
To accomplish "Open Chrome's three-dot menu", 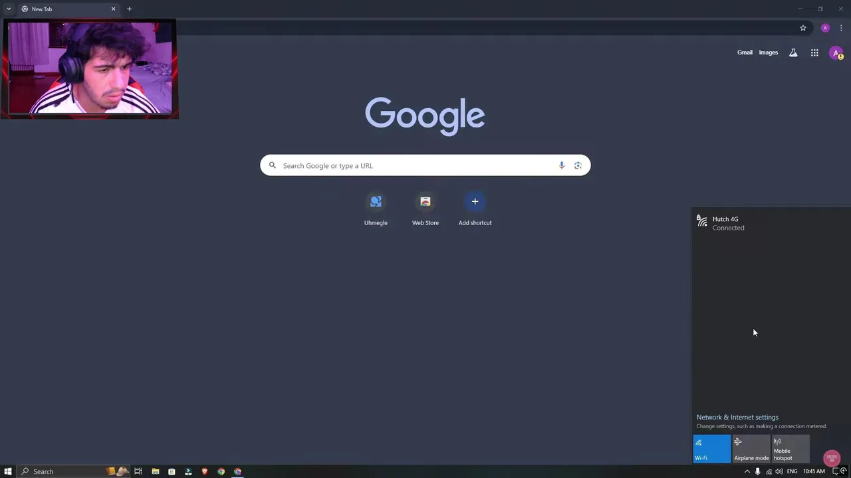I will [841, 28].
